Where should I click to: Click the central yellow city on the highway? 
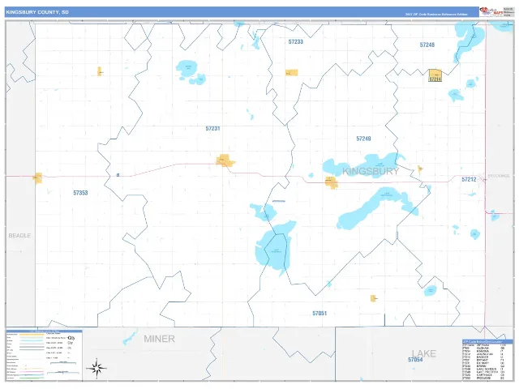point(225,160)
